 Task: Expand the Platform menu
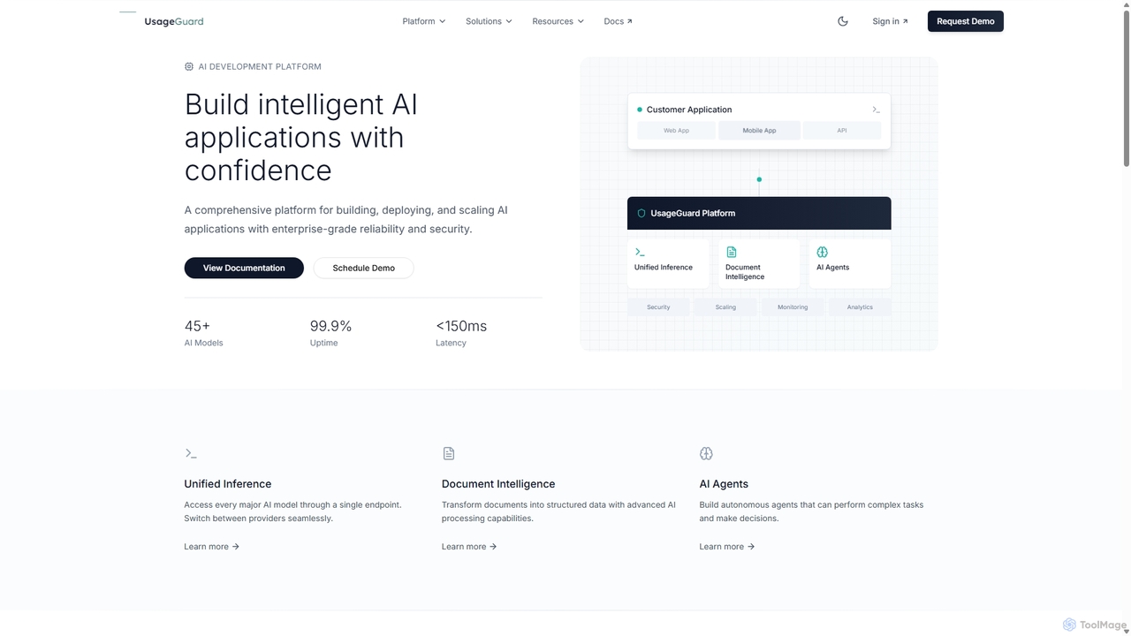pyautogui.click(x=424, y=21)
